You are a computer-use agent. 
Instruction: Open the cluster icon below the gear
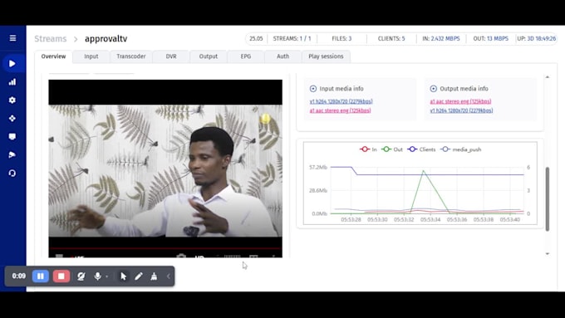(x=12, y=119)
